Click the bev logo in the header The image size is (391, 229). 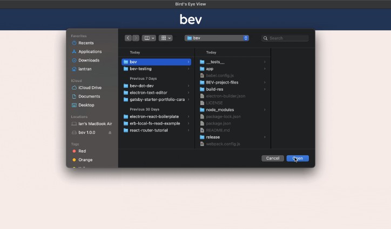[191, 19]
